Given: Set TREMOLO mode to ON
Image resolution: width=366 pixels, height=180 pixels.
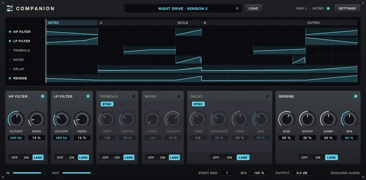Looking at the screenshot, I should coord(117,158).
